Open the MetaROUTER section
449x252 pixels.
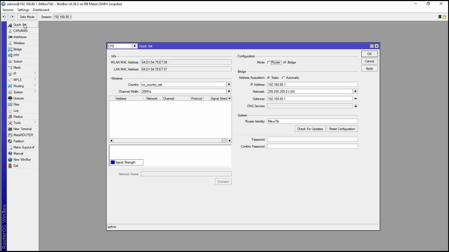23,135
